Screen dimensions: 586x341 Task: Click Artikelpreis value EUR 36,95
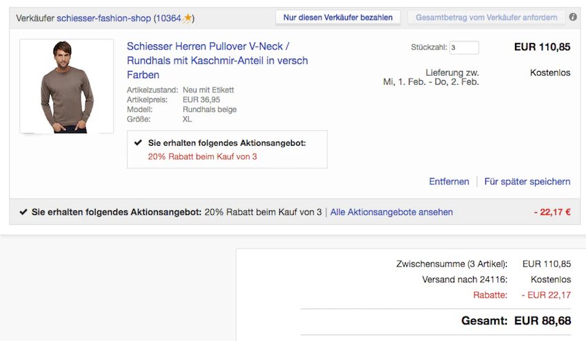click(x=201, y=99)
